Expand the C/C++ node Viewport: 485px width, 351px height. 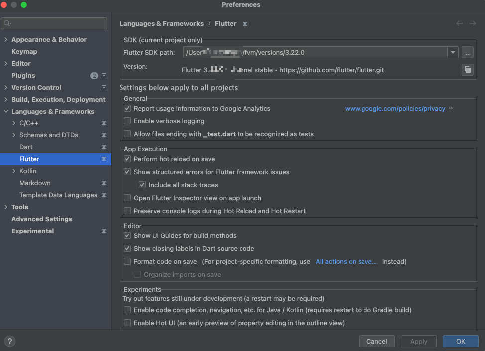coord(14,123)
